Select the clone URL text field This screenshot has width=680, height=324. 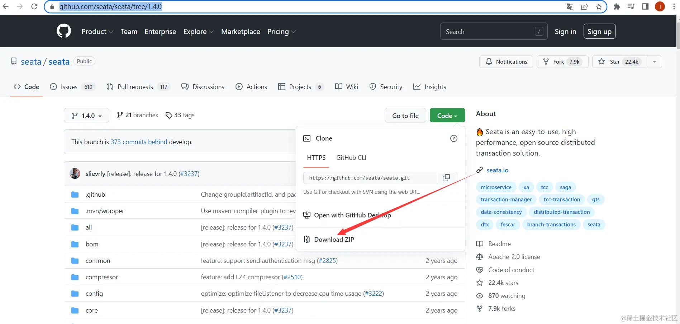point(370,178)
